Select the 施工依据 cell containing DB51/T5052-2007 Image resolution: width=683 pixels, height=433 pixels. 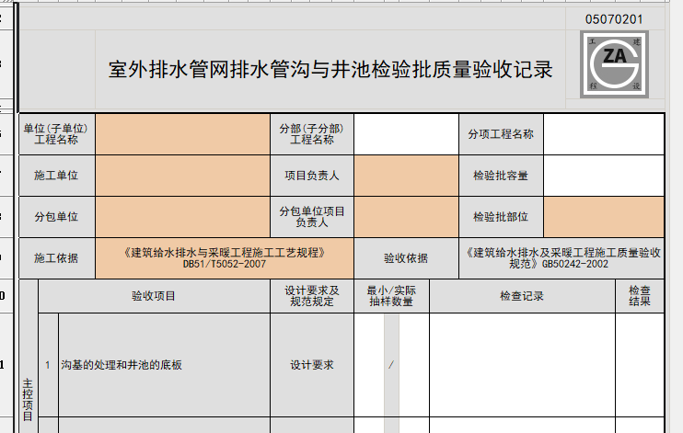point(225,257)
